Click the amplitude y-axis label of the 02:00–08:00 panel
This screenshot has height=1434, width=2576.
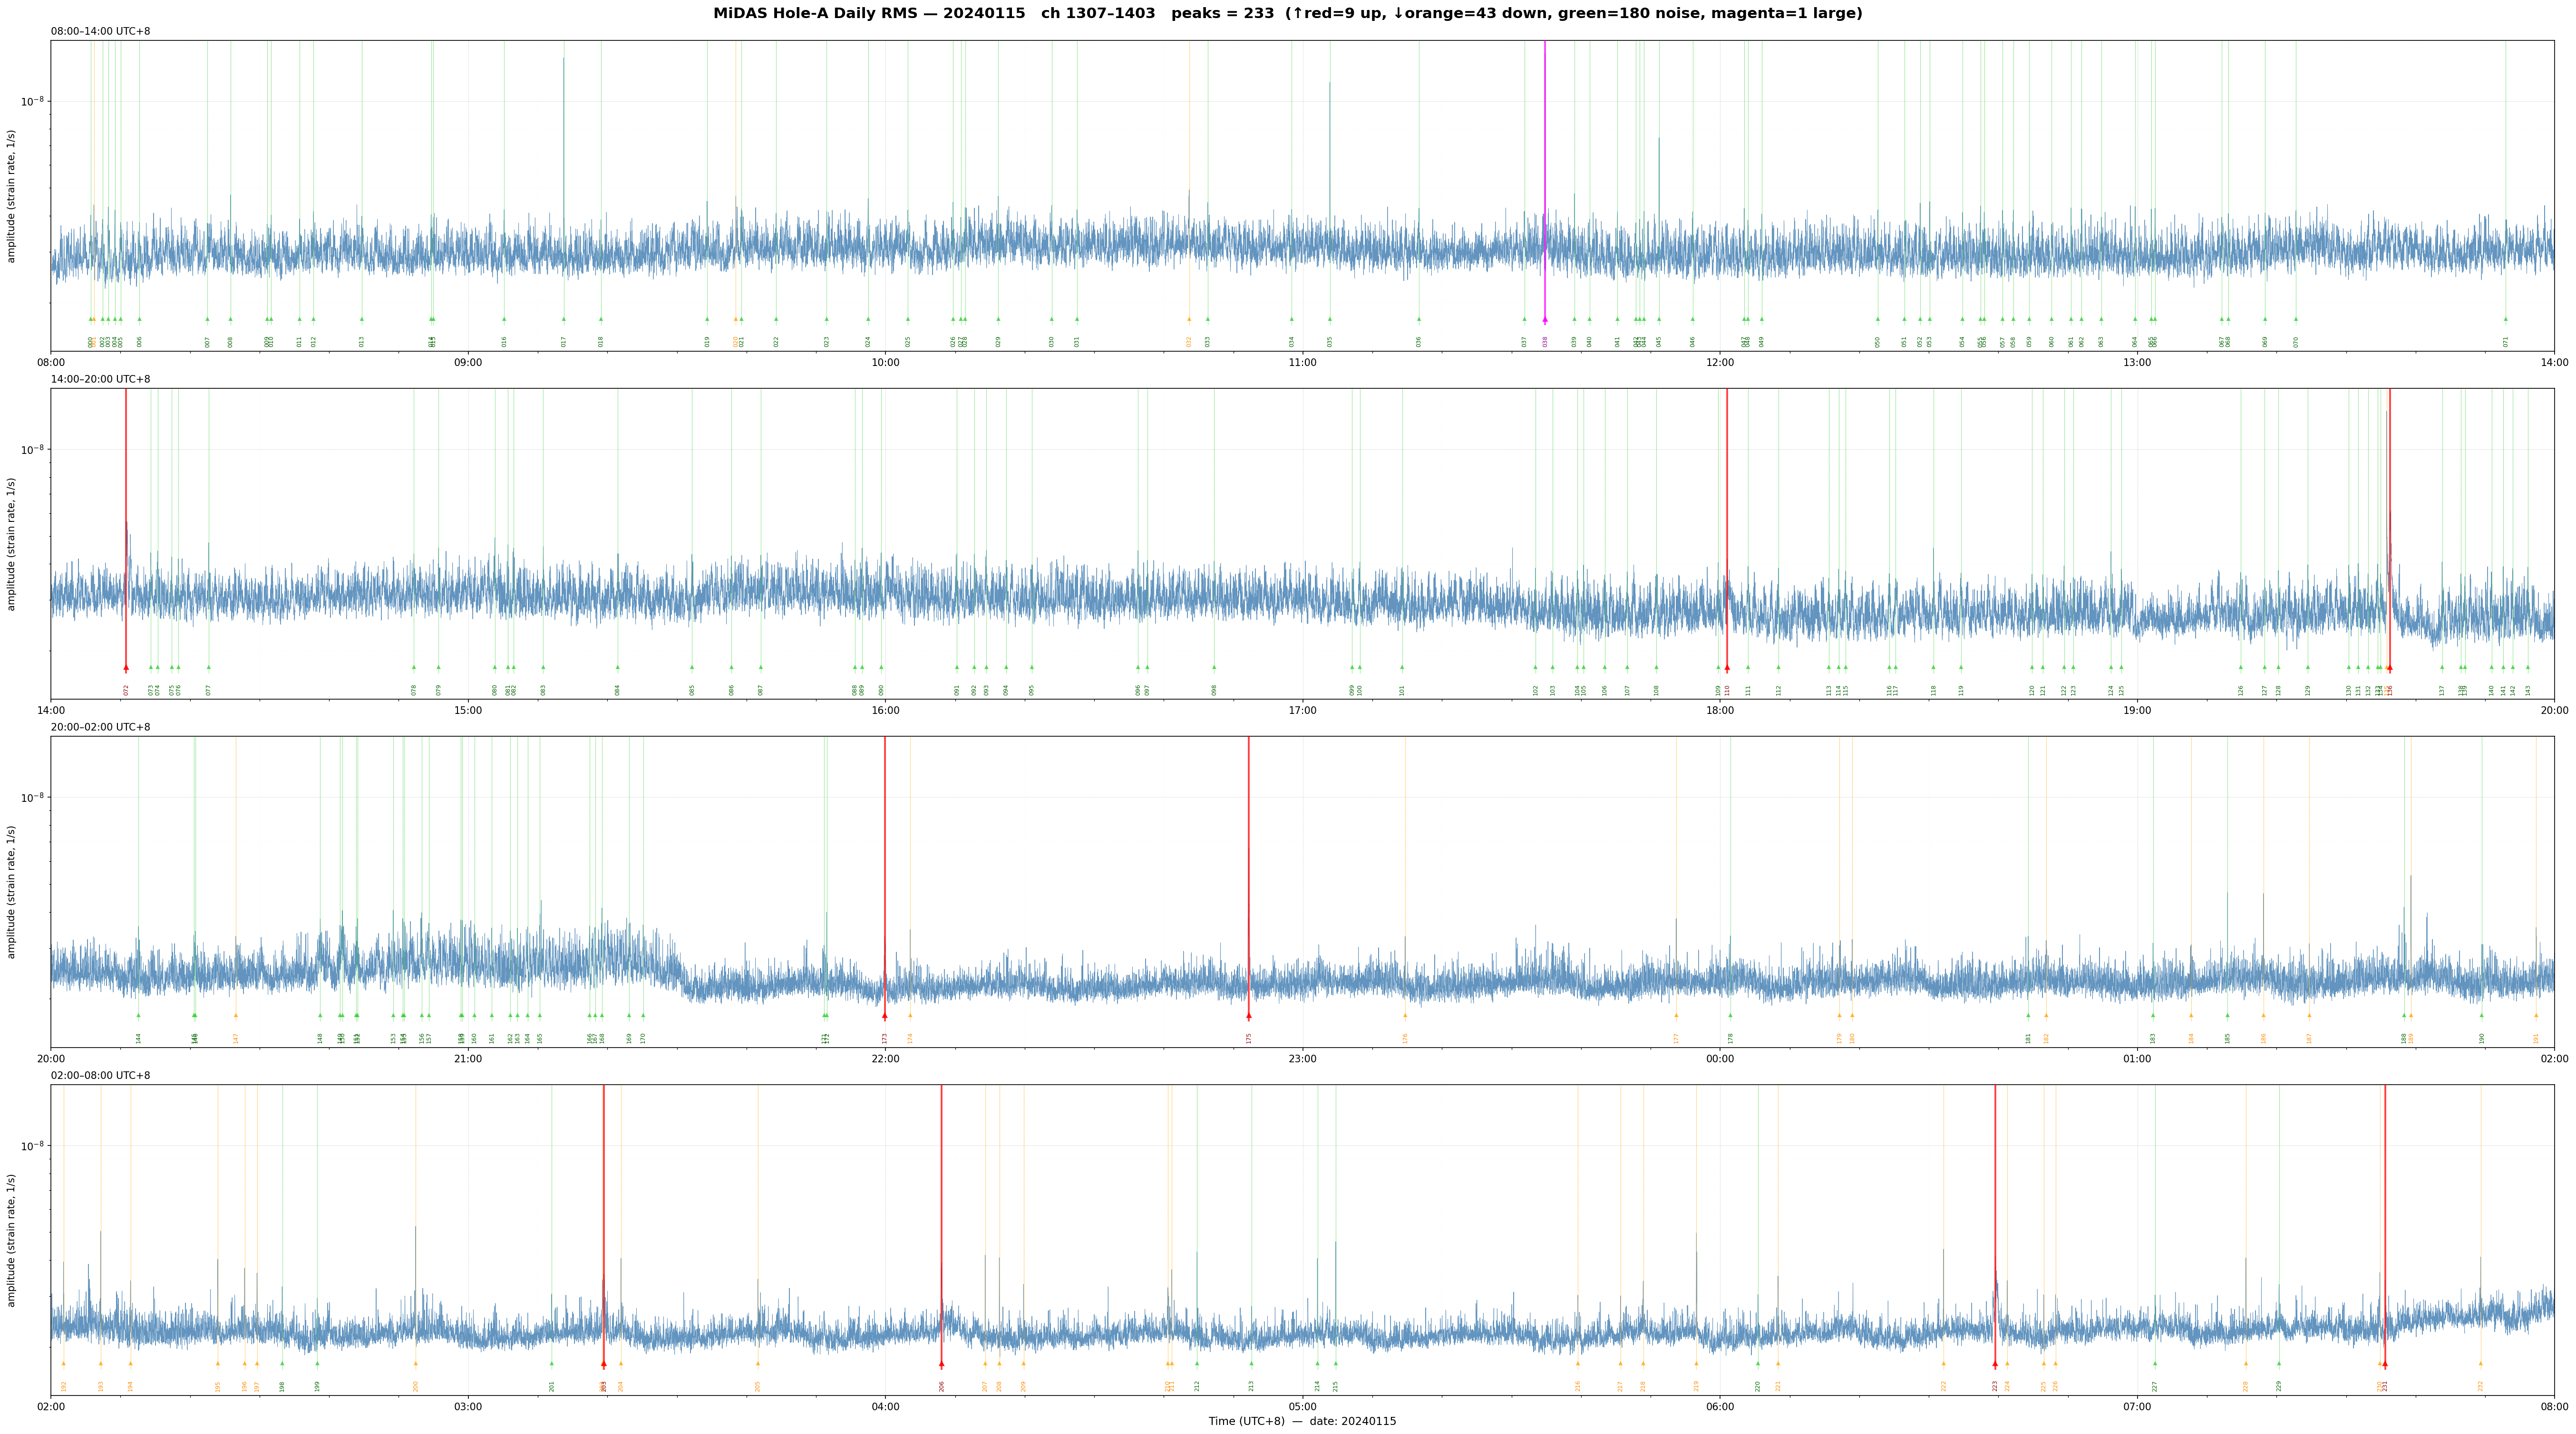(x=12, y=1240)
